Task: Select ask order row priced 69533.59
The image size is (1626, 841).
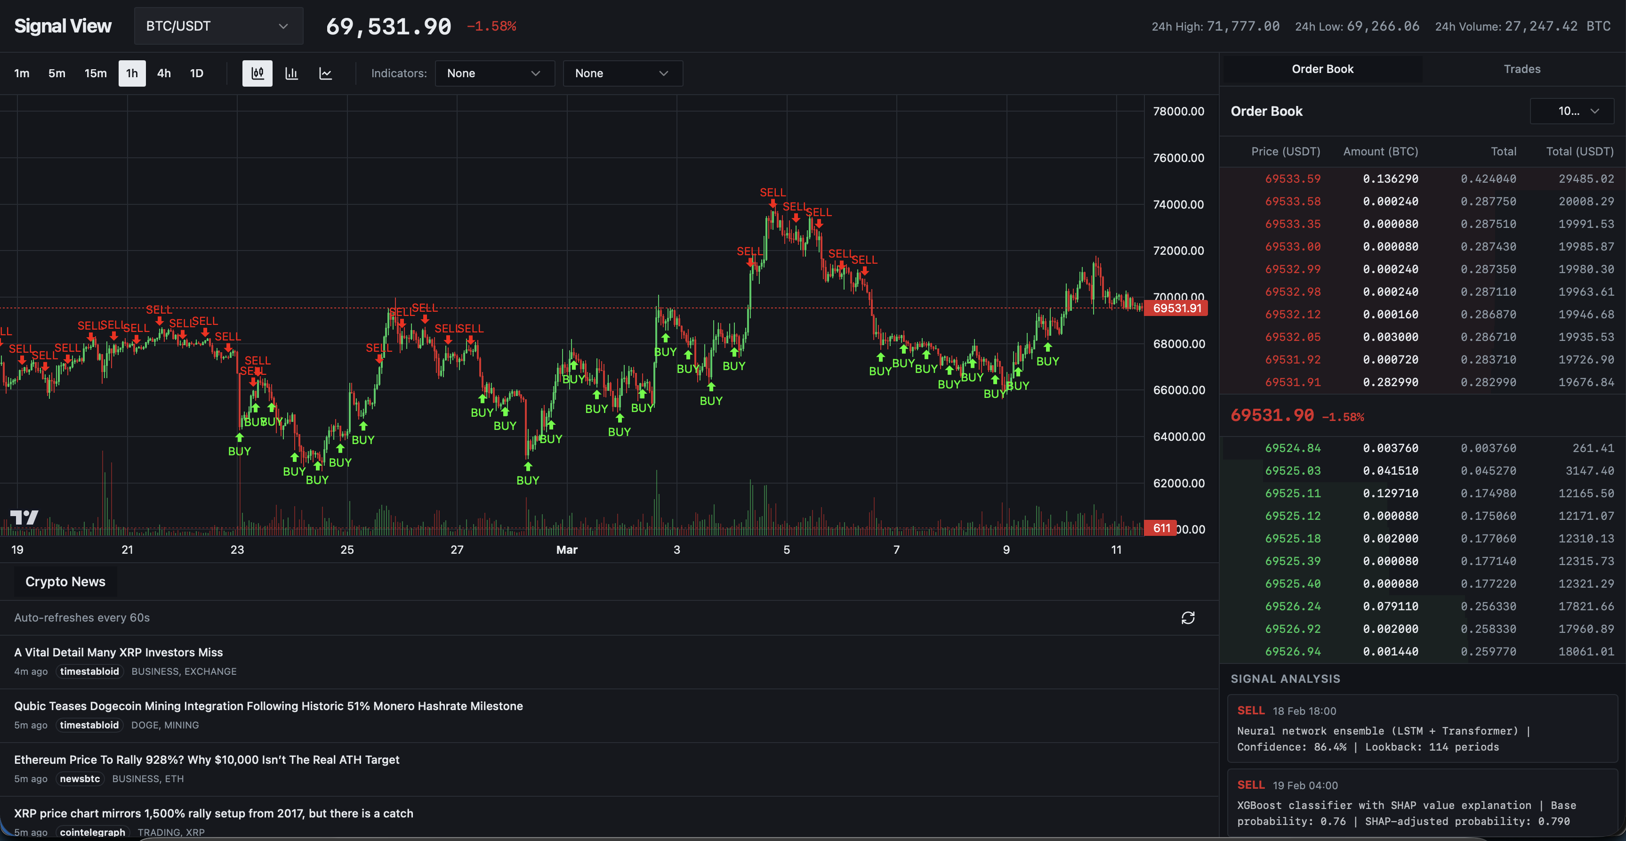Action: pos(1423,178)
